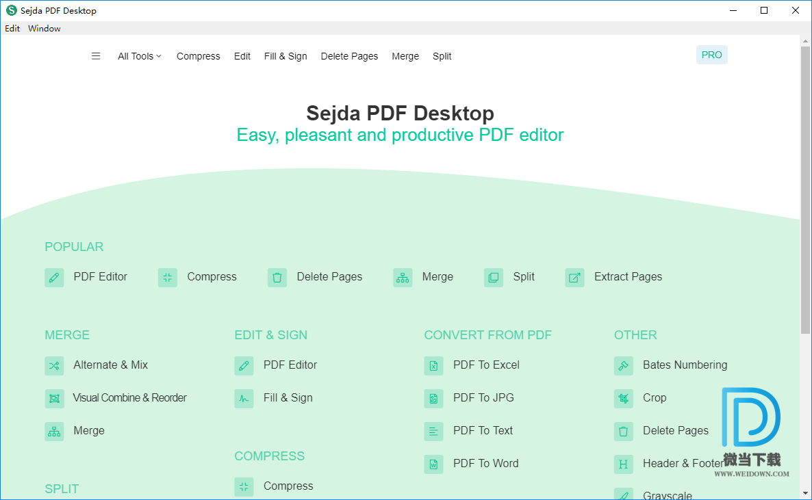Screen dimensions: 812x500
Task: Click the Delete Pages icon under Other
Action: (624, 431)
